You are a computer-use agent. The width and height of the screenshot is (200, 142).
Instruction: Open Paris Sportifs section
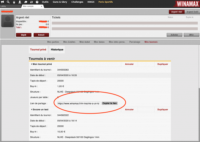coord(105,2)
